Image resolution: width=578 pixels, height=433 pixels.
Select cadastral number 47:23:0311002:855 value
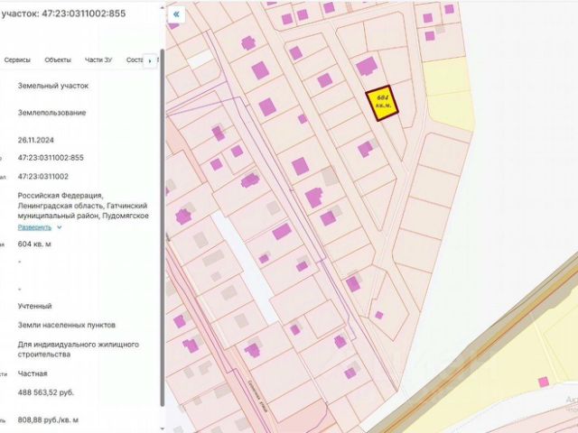(51, 158)
